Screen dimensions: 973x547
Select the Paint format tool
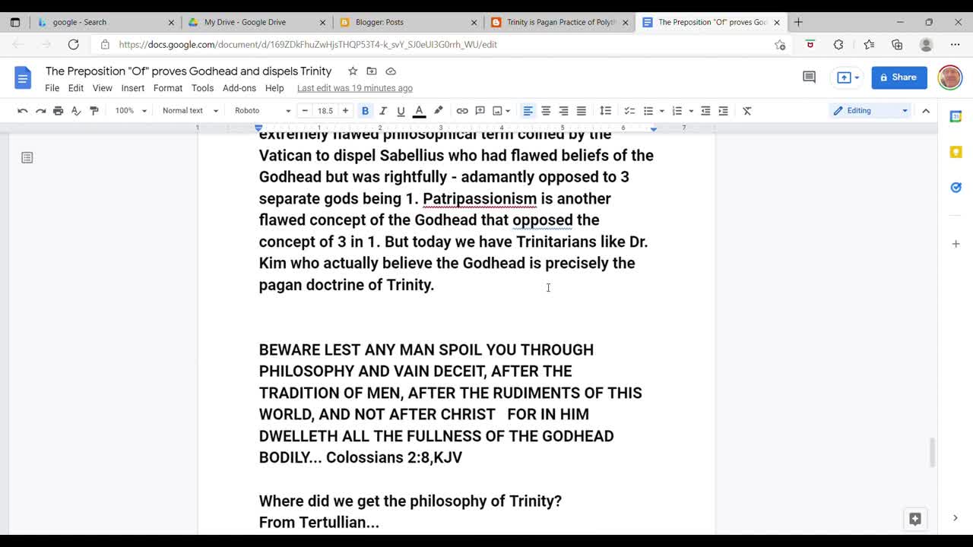click(x=94, y=111)
